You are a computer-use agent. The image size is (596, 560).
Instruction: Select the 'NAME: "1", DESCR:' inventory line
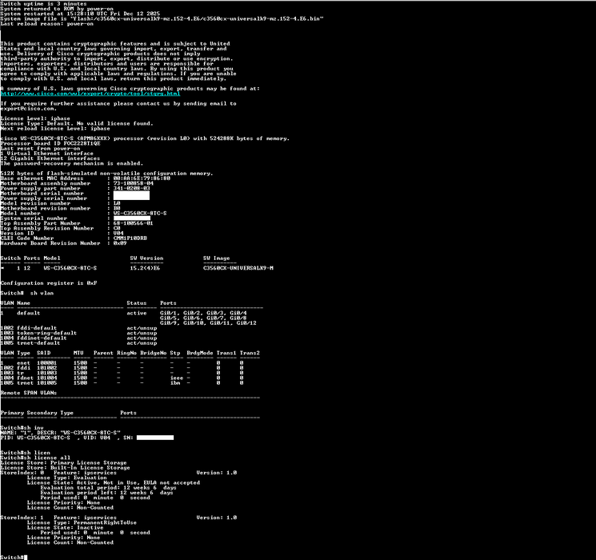60,433
